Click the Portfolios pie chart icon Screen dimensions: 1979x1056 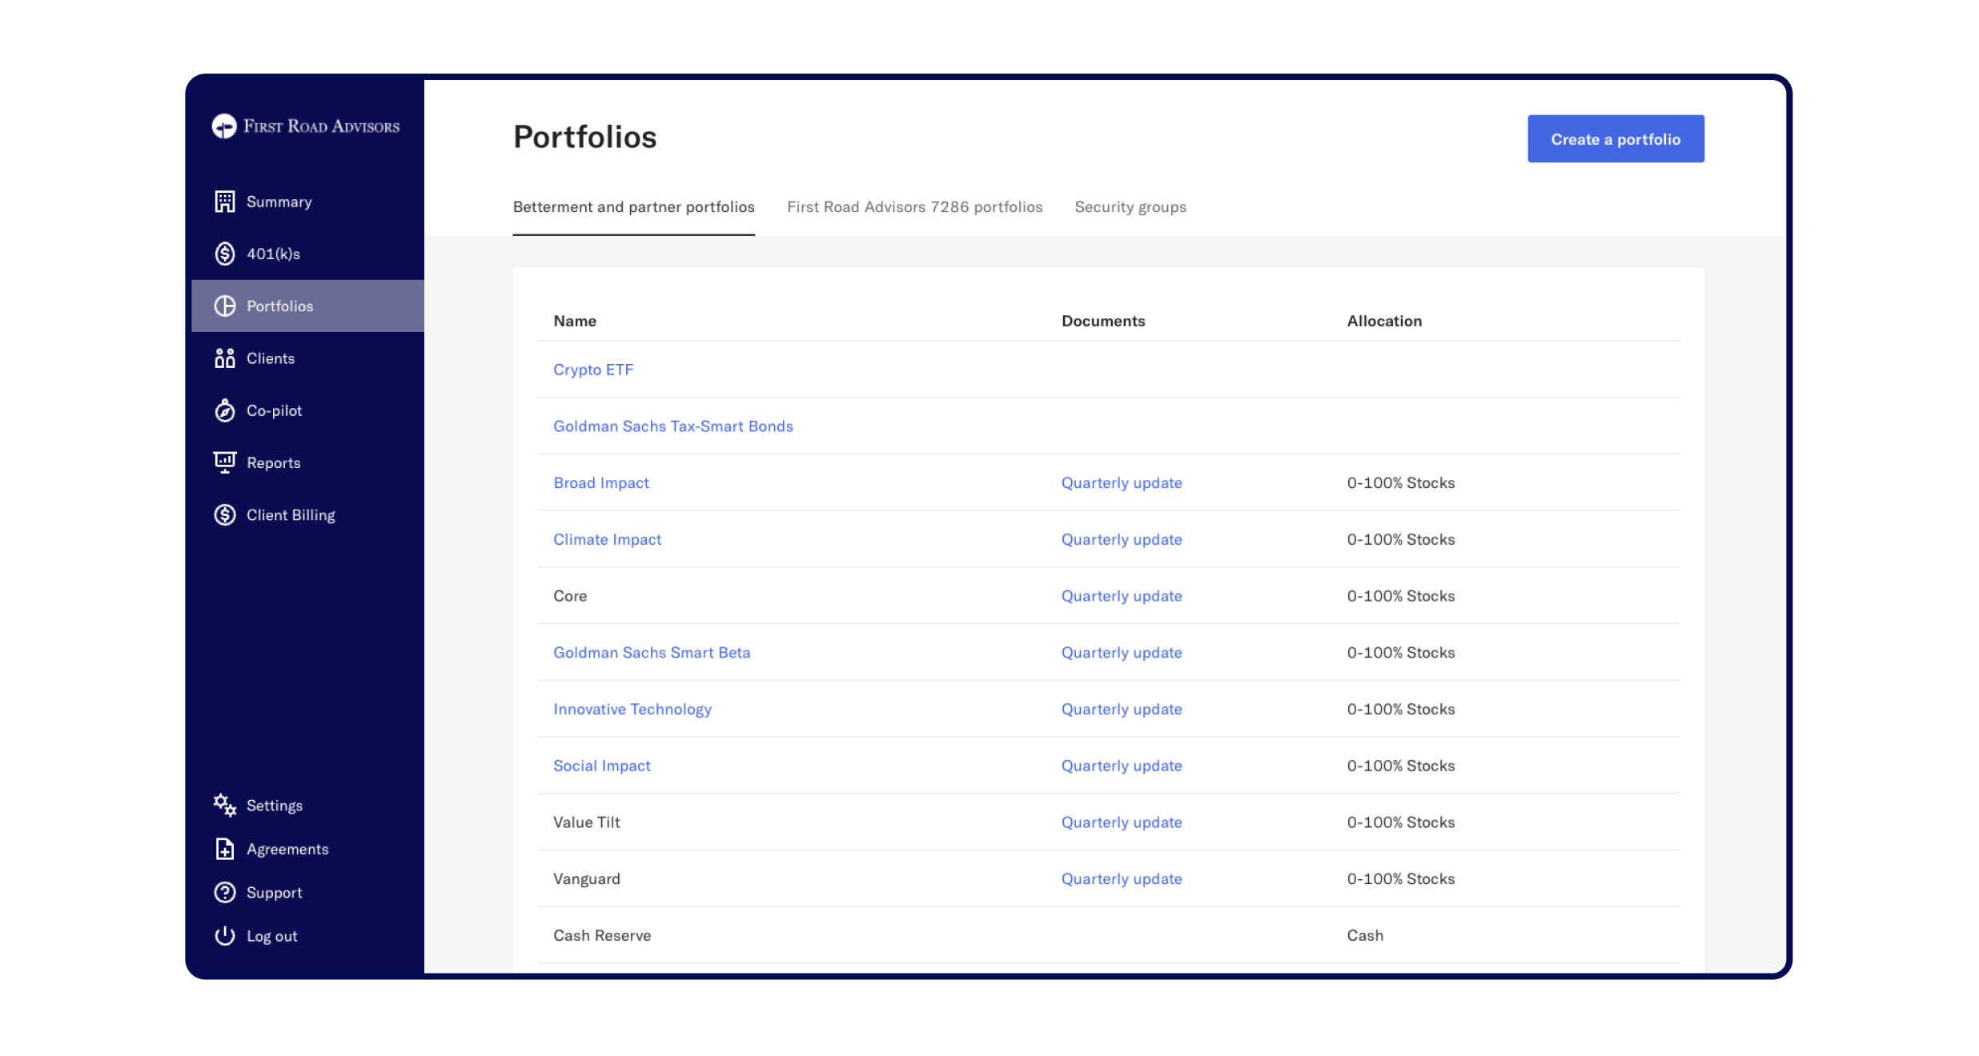point(225,306)
